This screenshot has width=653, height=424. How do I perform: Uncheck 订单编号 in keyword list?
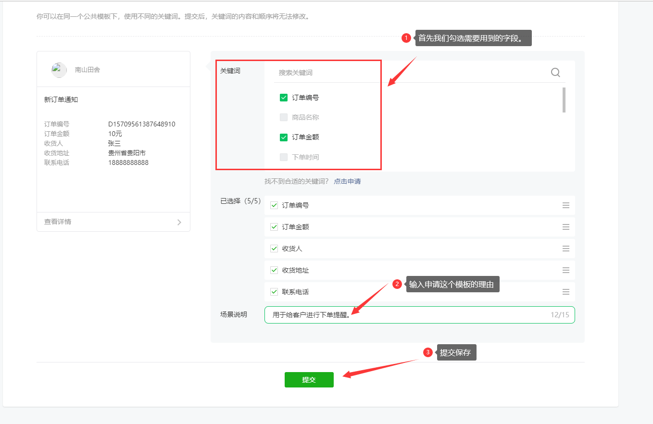284,98
